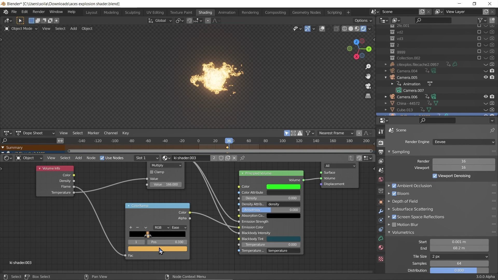Toggle rendered viewport shading mode
This screenshot has height=280, width=498.
[363, 29]
